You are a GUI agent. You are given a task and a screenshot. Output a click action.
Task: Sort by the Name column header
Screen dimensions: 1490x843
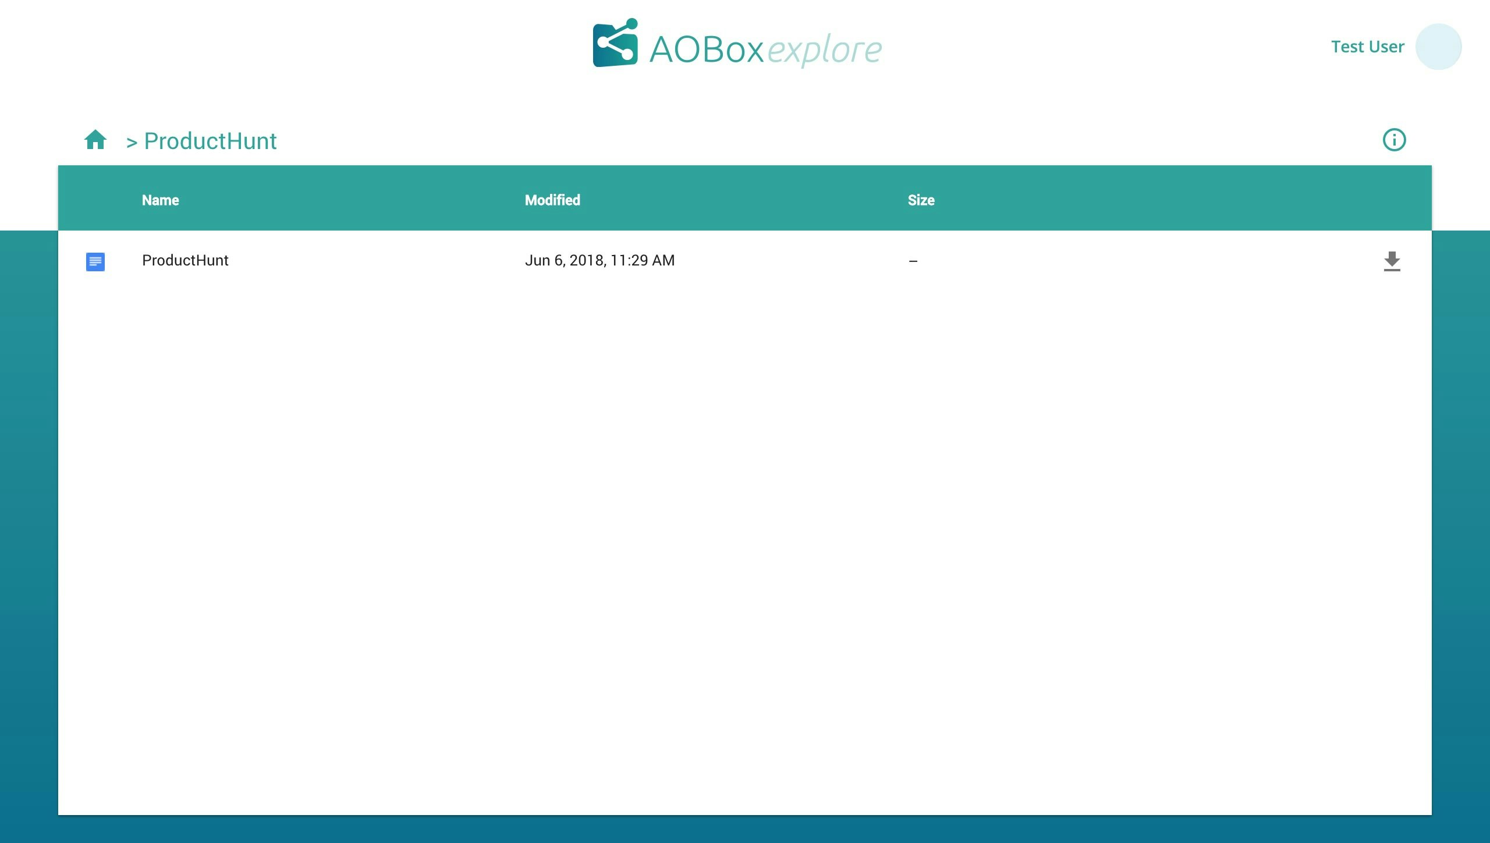click(160, 200)
